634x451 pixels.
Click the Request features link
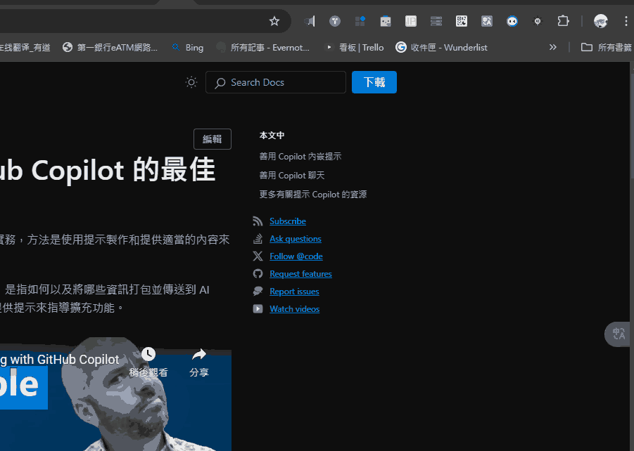[x=300, y=274]
